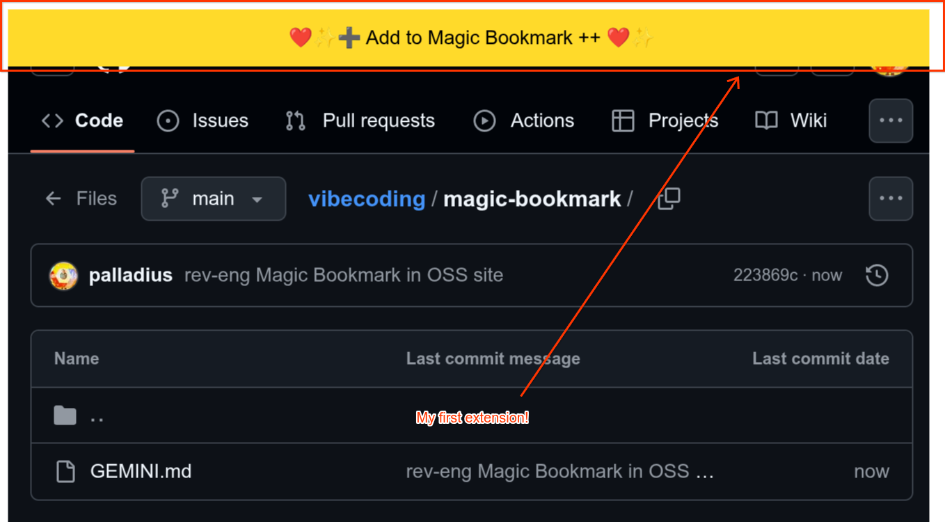Viewport: 945px width, 522px height.
Task: Click the parent directory folder icon
Action: [x=65, y=416]
